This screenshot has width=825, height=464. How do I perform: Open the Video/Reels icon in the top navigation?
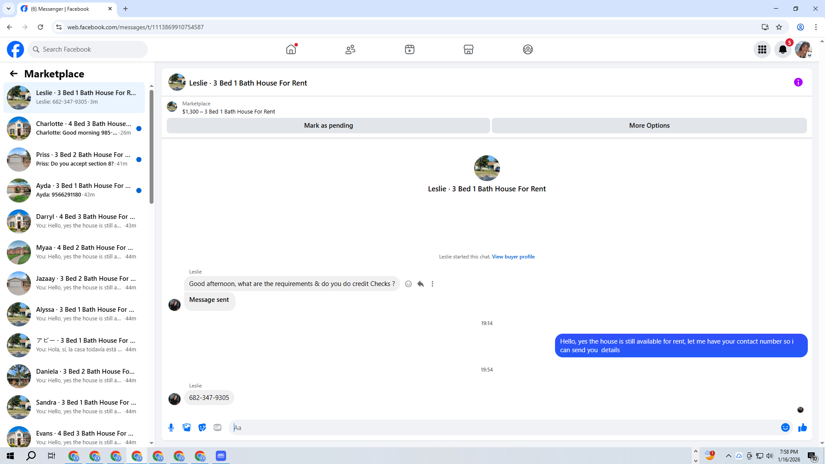tap(410, 49)
